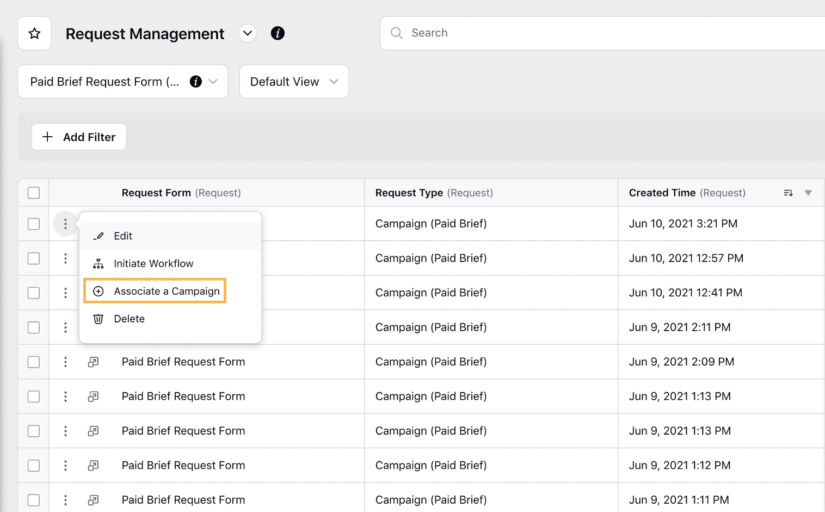Click Campaign (Paid Brief) in the 3:21 PM row
The image size is (825, 512).
[x=431, y=224]
